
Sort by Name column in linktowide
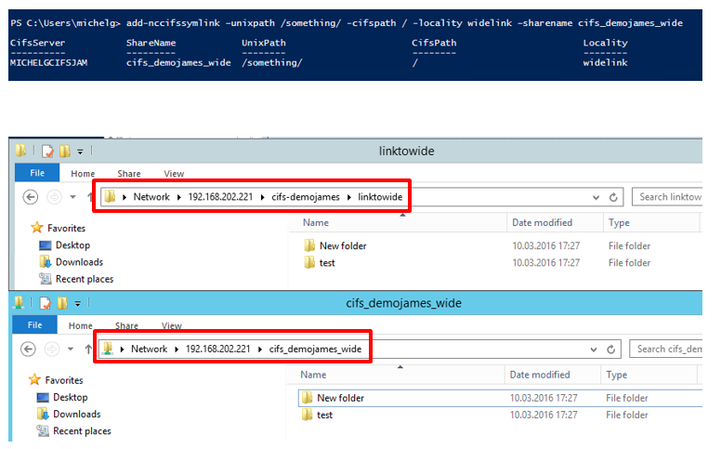[x=316, y=223]
